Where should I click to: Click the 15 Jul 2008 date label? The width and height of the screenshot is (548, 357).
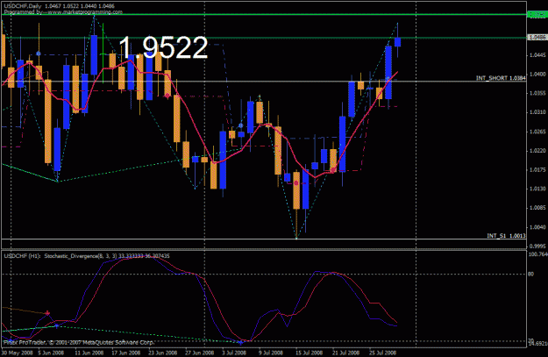pyautogui.click(x=309, y=353)
